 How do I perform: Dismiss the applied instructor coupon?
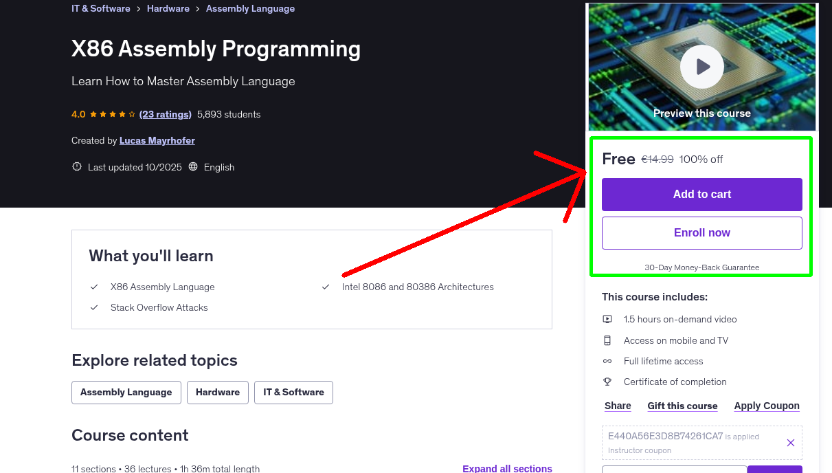coord(790,443)
